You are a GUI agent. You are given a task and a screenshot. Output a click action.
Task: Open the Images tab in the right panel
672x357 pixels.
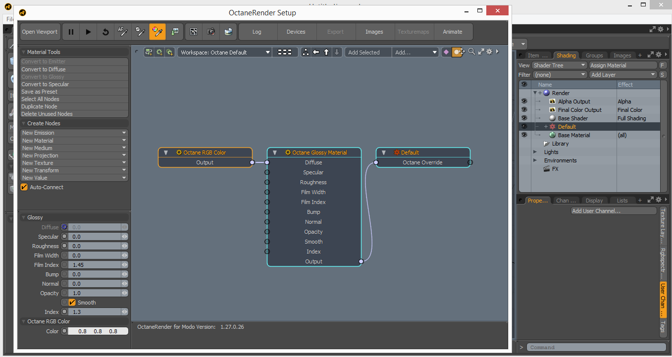pos(622,55)
